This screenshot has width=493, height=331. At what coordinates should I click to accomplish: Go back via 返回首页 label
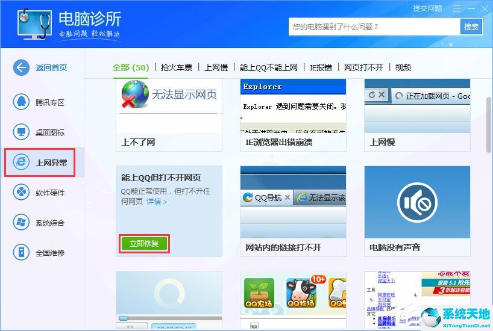(51, 67)
